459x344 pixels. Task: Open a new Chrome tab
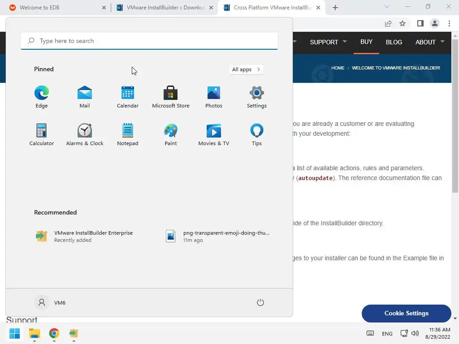pyautogui.click(x=335, y=8)
